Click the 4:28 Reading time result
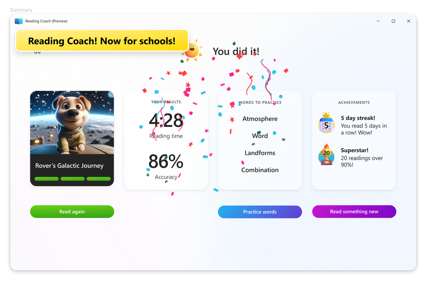The width and height of the screenshot is (432, 284). coord(166,126)
